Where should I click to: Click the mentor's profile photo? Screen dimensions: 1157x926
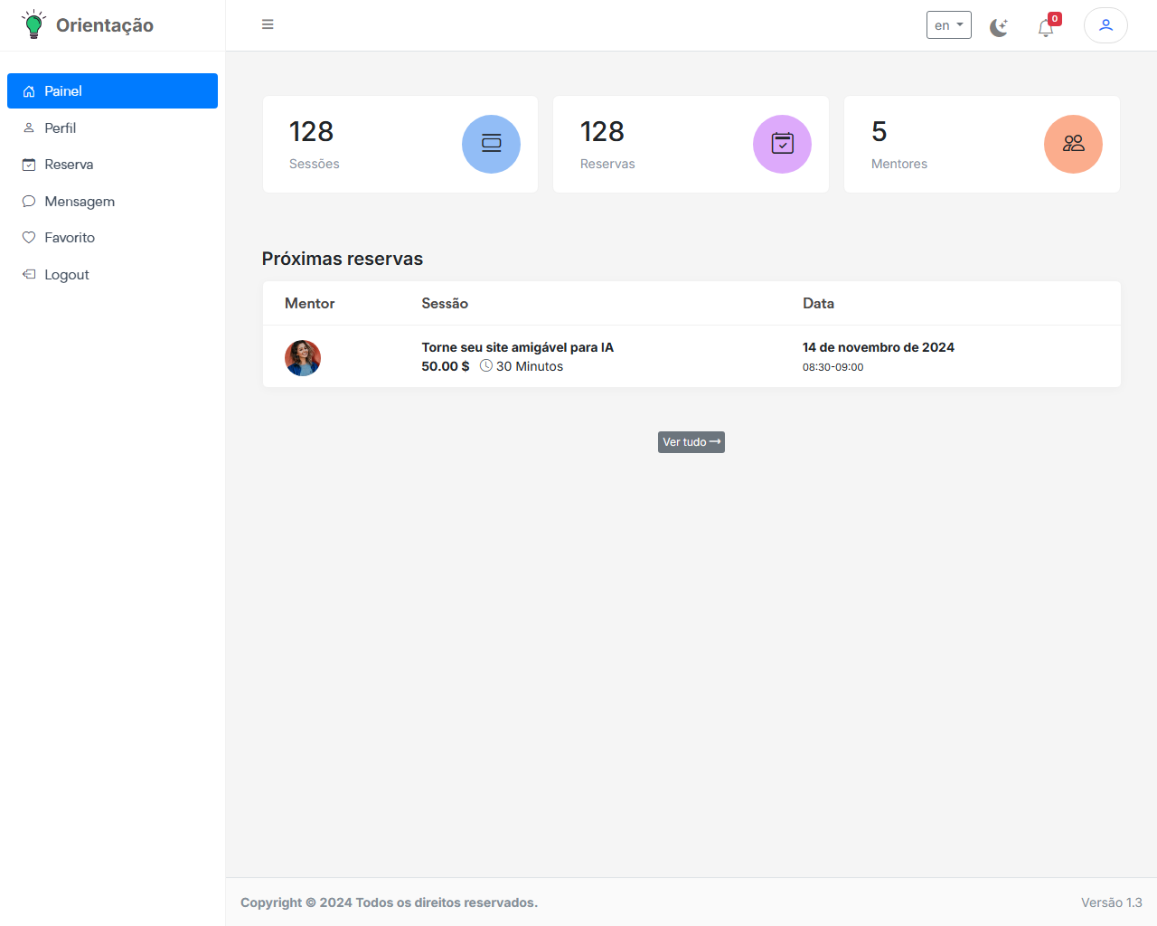[x=303, y=358]
